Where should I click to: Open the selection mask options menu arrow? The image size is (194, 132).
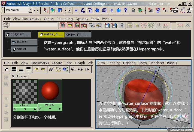click(69, 10)
